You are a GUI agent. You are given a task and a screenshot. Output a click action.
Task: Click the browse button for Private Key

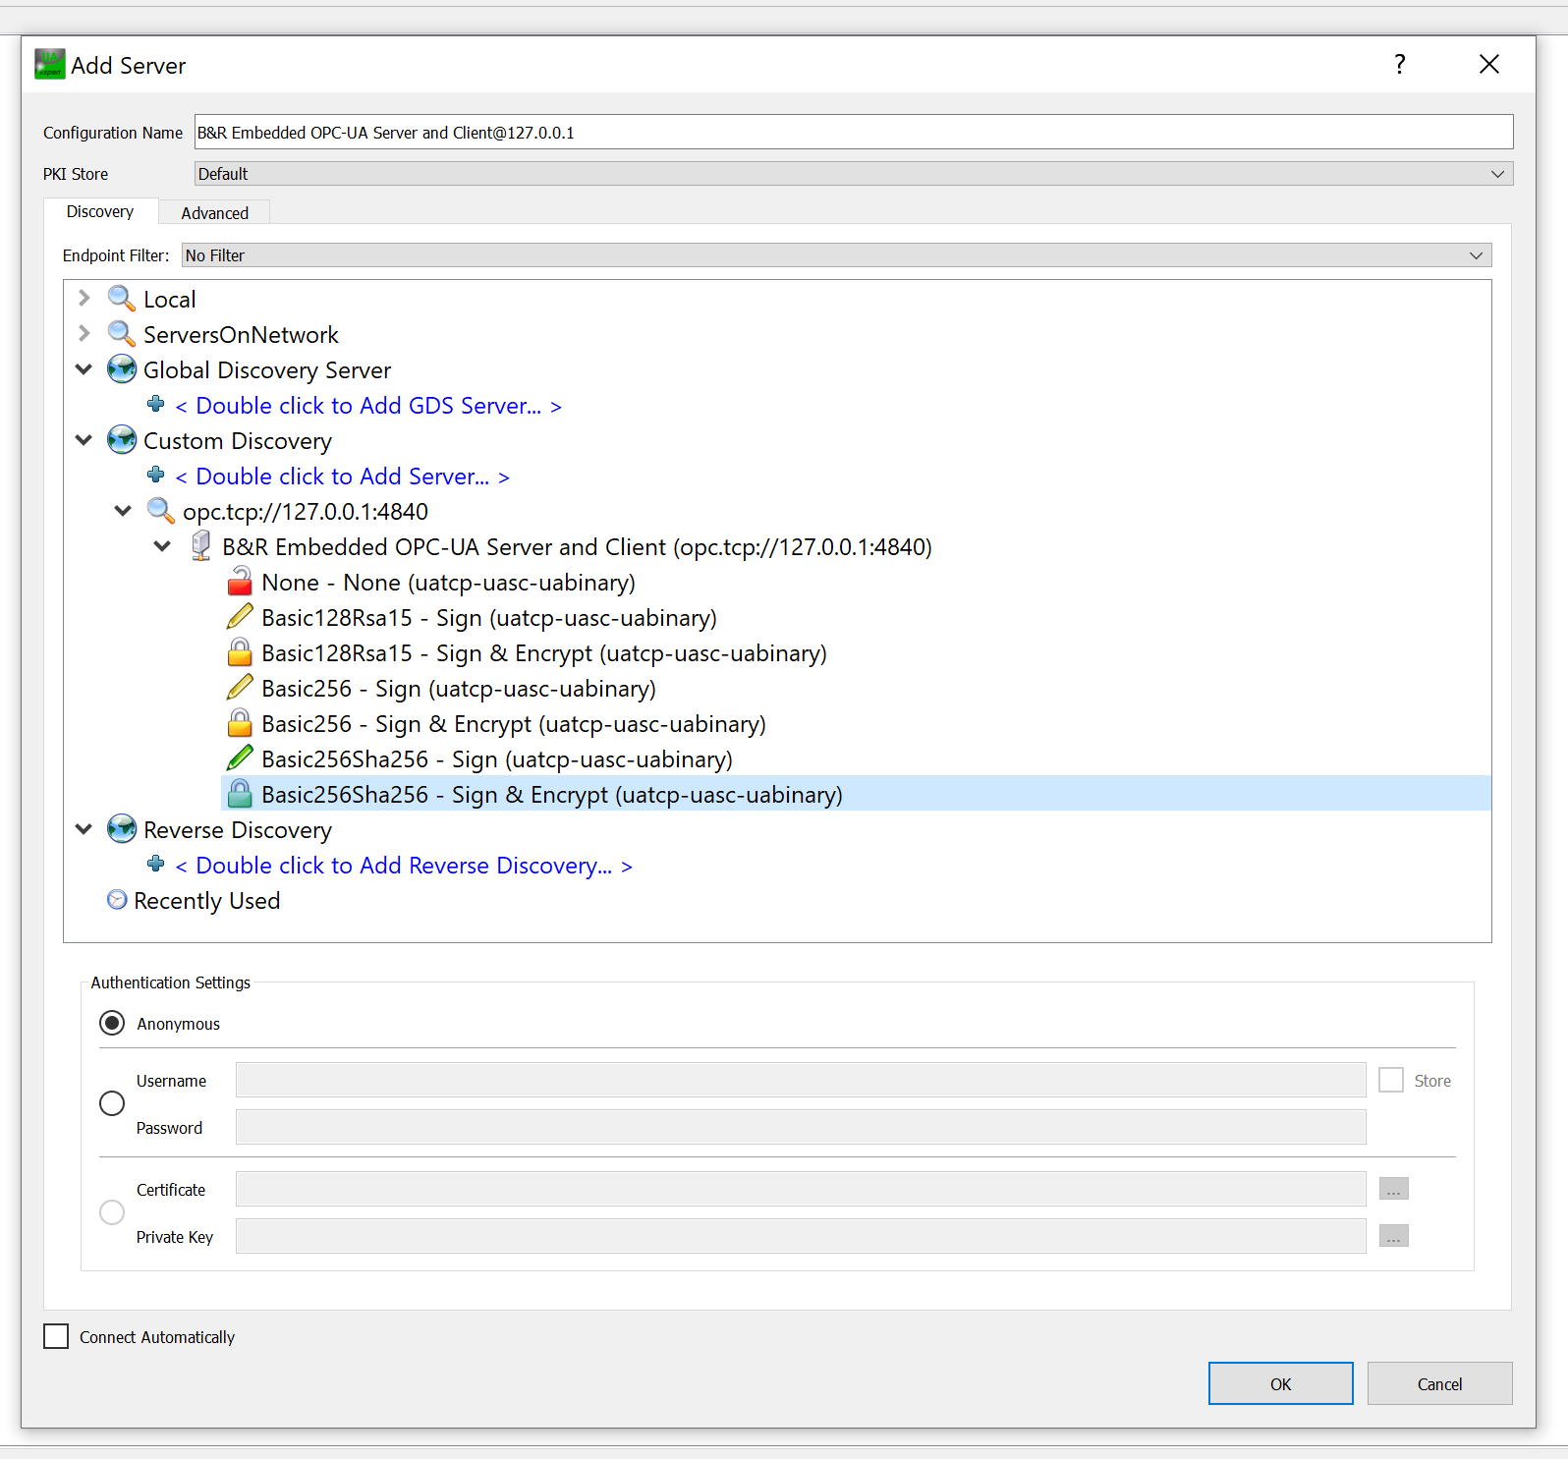coord(1393,1236)
